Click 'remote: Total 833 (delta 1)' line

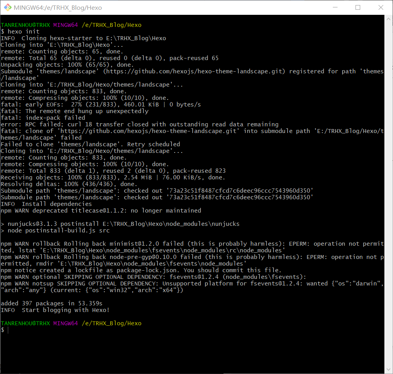point(113,171)
